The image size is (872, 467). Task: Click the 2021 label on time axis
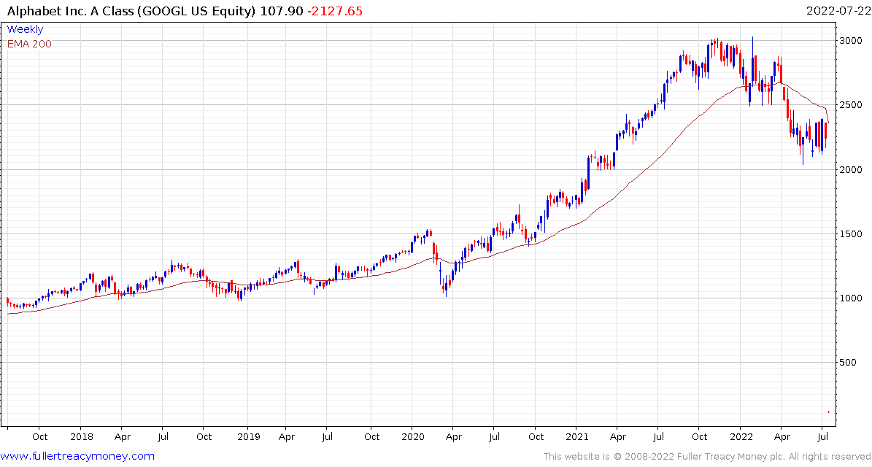576,437
